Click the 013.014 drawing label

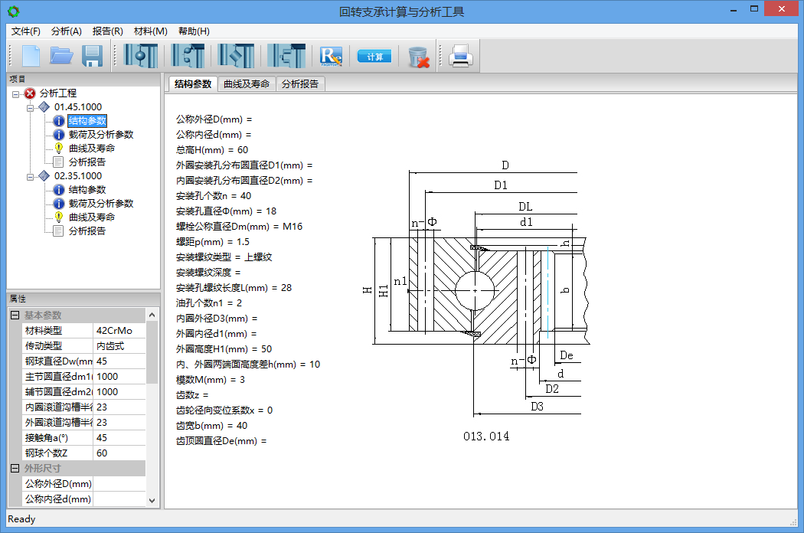coord(486,437)
